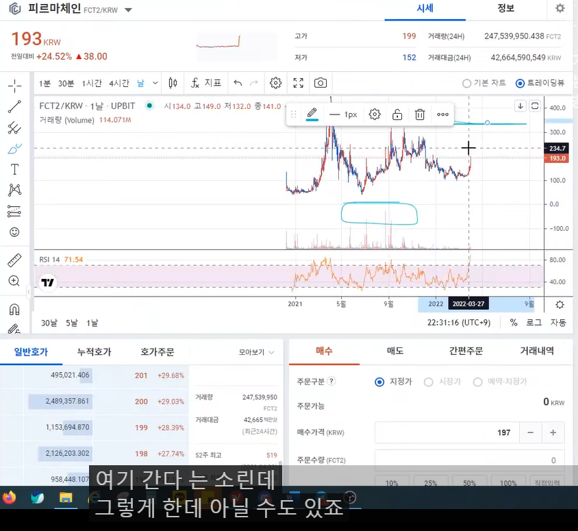Click the 주문수량 input field
Image resolution: width=578 pixels, height=531 pixels.
[470, 460]
